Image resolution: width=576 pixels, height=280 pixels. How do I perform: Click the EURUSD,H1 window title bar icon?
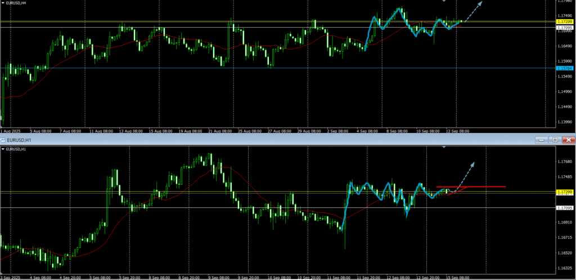click(x=3, y=139)
